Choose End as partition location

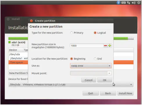tap(95, 59)
